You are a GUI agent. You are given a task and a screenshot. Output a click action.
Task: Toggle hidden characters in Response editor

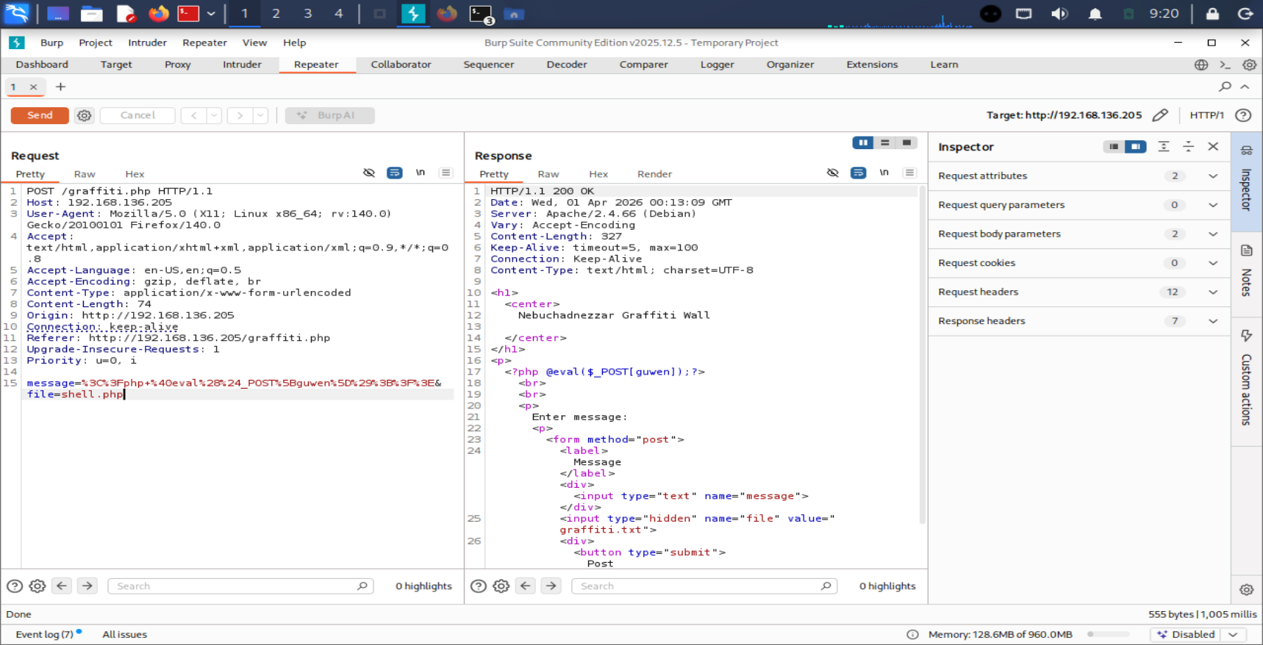point(832,173)
